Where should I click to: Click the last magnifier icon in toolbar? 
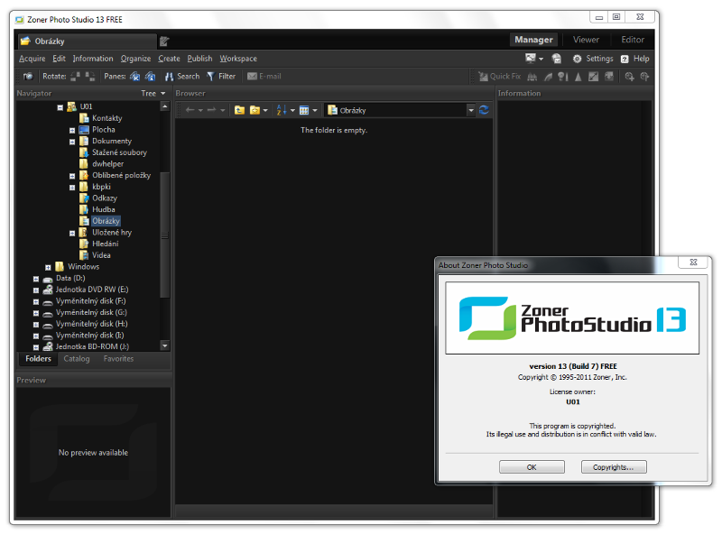[644, 77]
